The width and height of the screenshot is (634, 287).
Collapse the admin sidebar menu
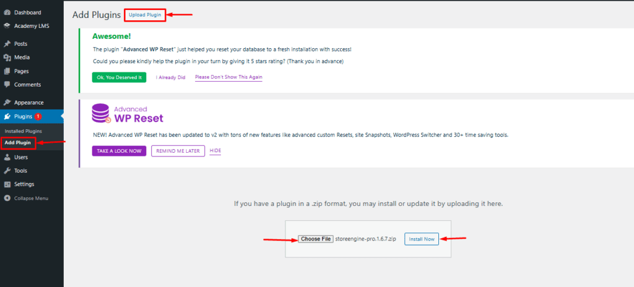click(32, 199)
